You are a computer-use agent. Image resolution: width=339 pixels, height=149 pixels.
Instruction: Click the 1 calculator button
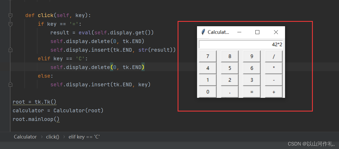click(208, 80)
